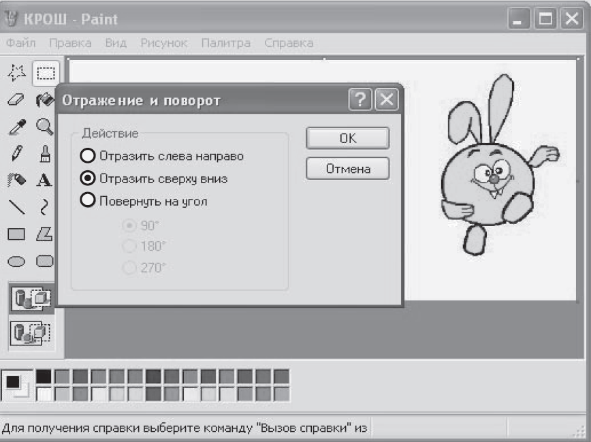591x442 pixels.
Task: Select the straight Line tool
Action: (16, 207)
